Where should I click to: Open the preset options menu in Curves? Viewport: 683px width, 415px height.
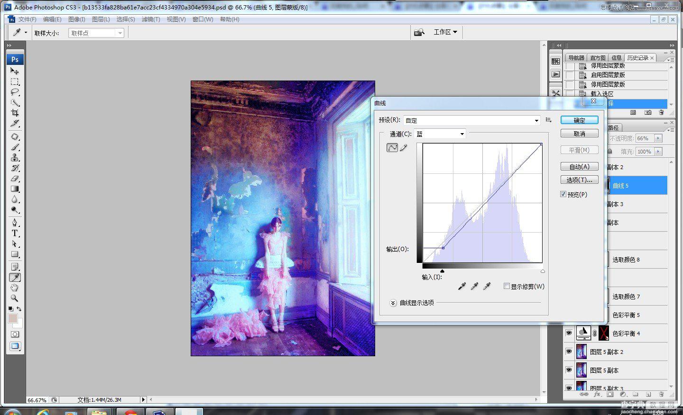point(549,120)
